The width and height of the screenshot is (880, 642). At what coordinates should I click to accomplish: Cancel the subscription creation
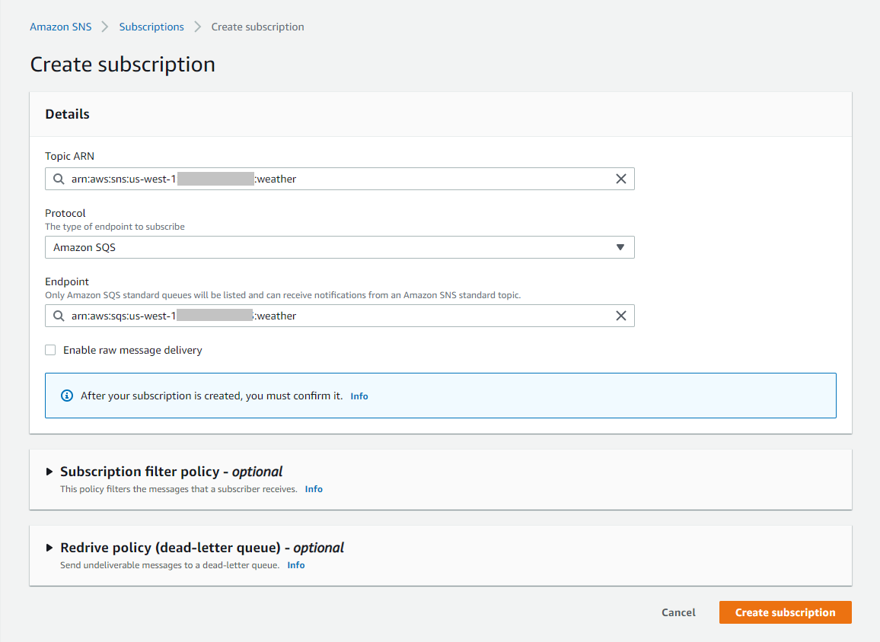click(678, 612)
